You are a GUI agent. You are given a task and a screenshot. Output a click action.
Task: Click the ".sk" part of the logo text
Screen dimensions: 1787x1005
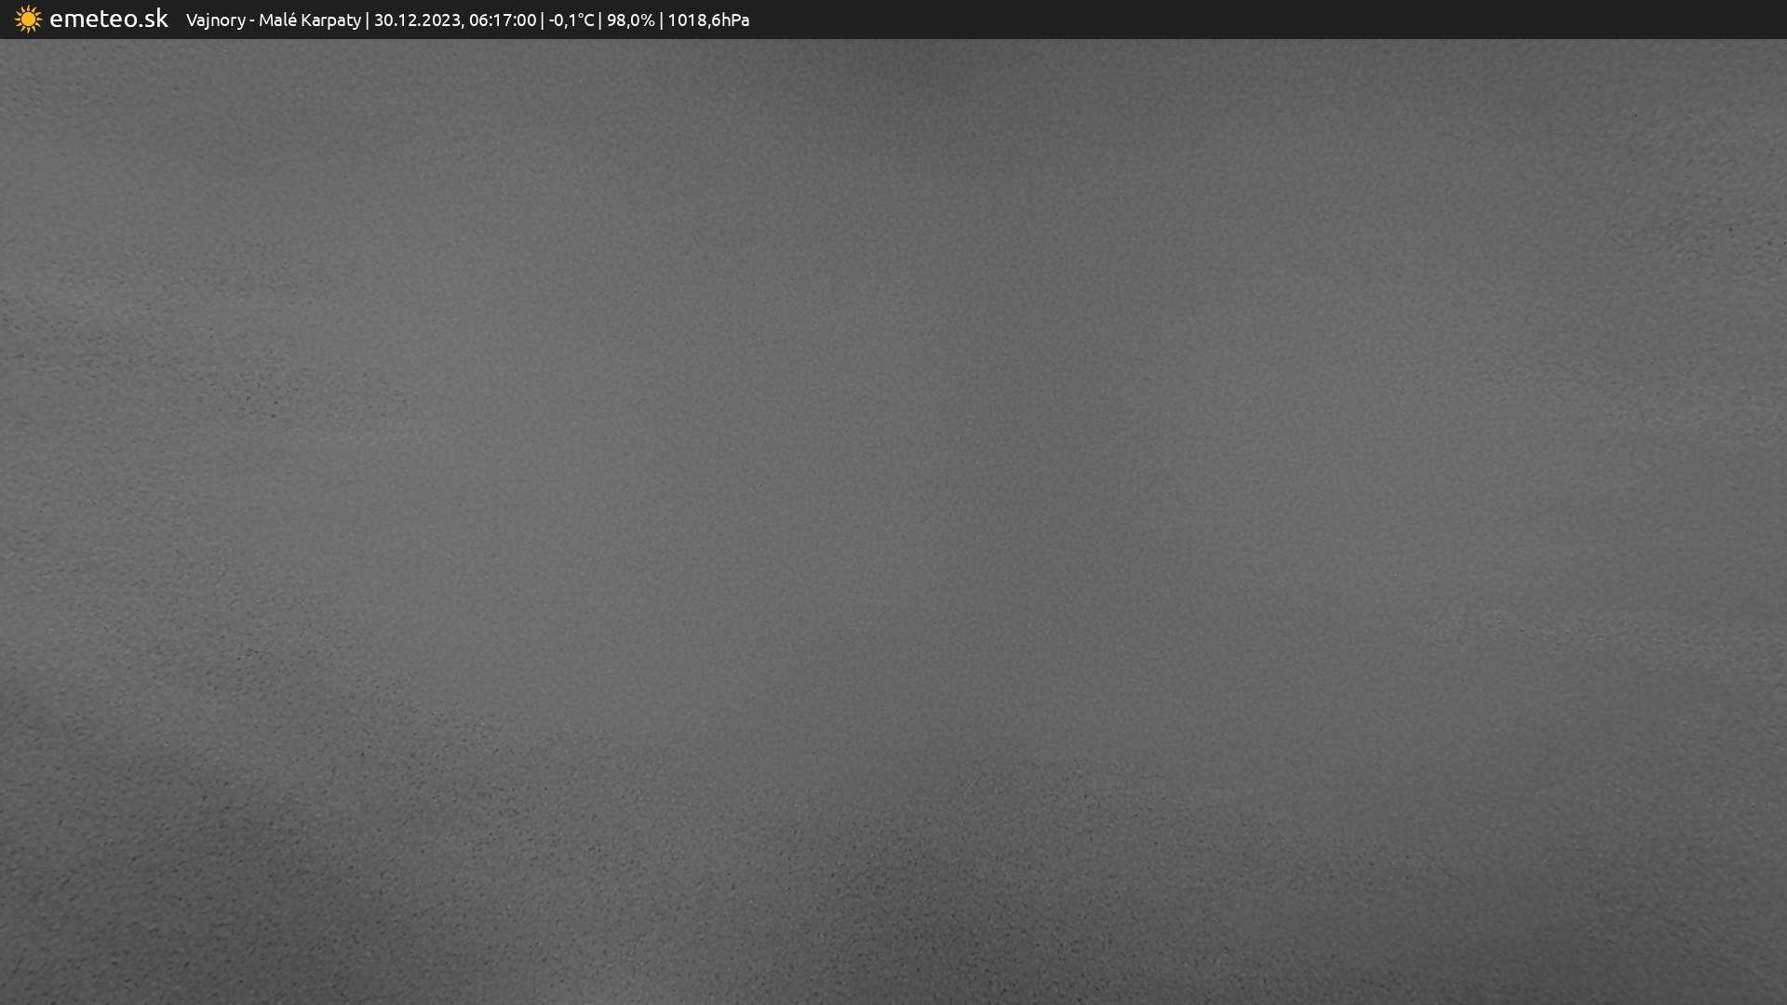pyautogui.click(x=154, y=20)
